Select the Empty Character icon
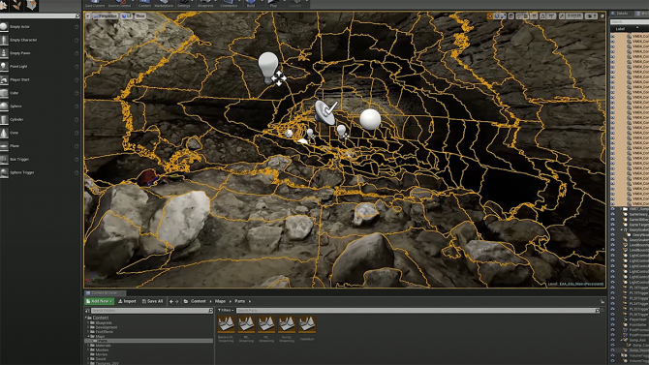Image resolution: width=649 pixels, height=365 pixels. coord(4,40)
